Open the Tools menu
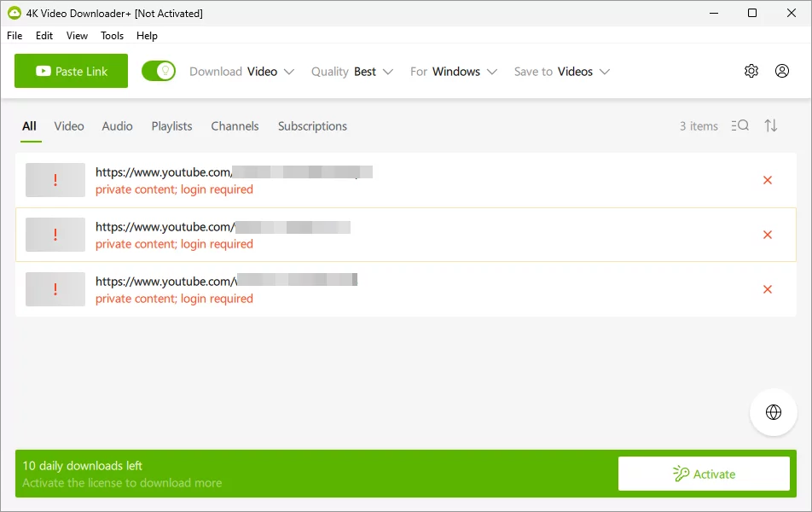This screenshot has height=512, width=812. (x=112, y=35)
